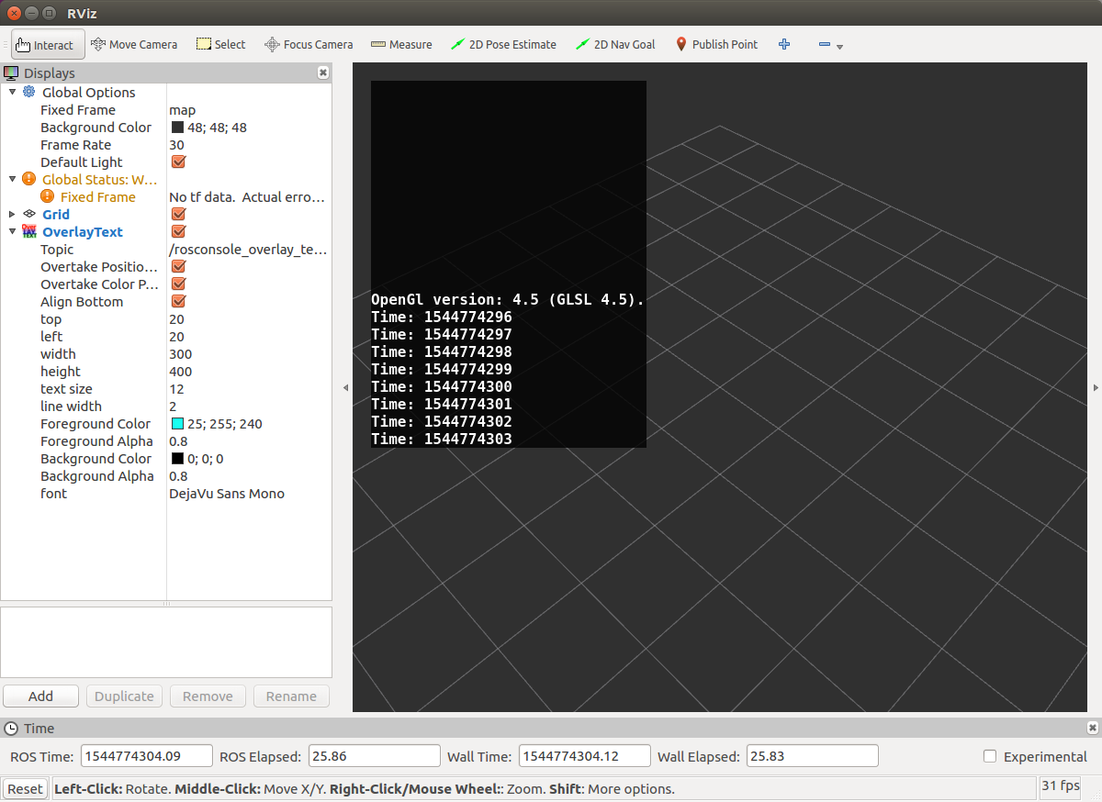Click the Global Status warning icon
This screenshot has height=802, width=1102.
(29, 179)
